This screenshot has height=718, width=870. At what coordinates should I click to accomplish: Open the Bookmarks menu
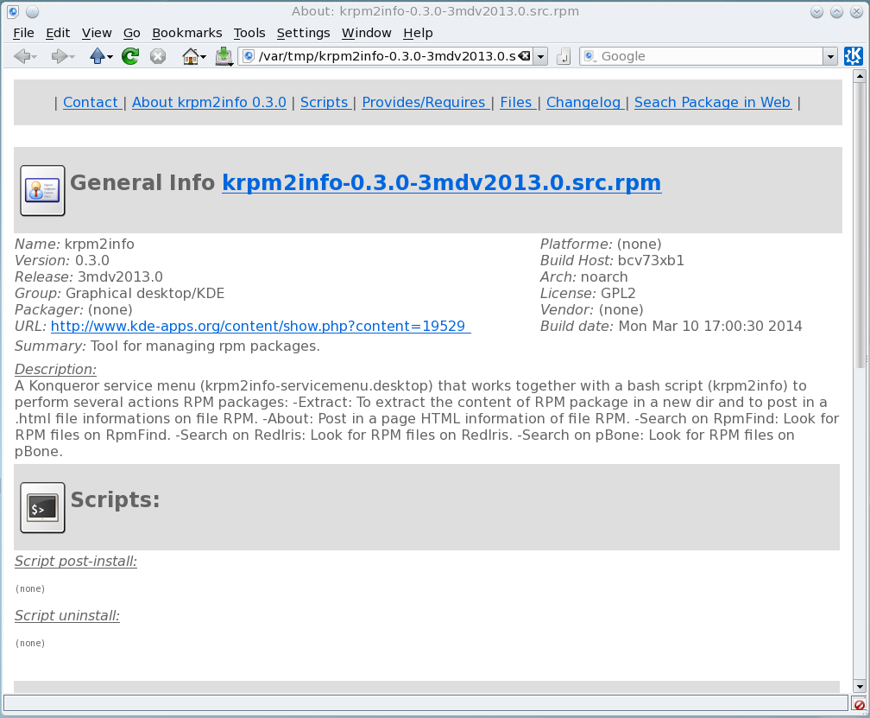pyautogui.click(x=187, y=33)
